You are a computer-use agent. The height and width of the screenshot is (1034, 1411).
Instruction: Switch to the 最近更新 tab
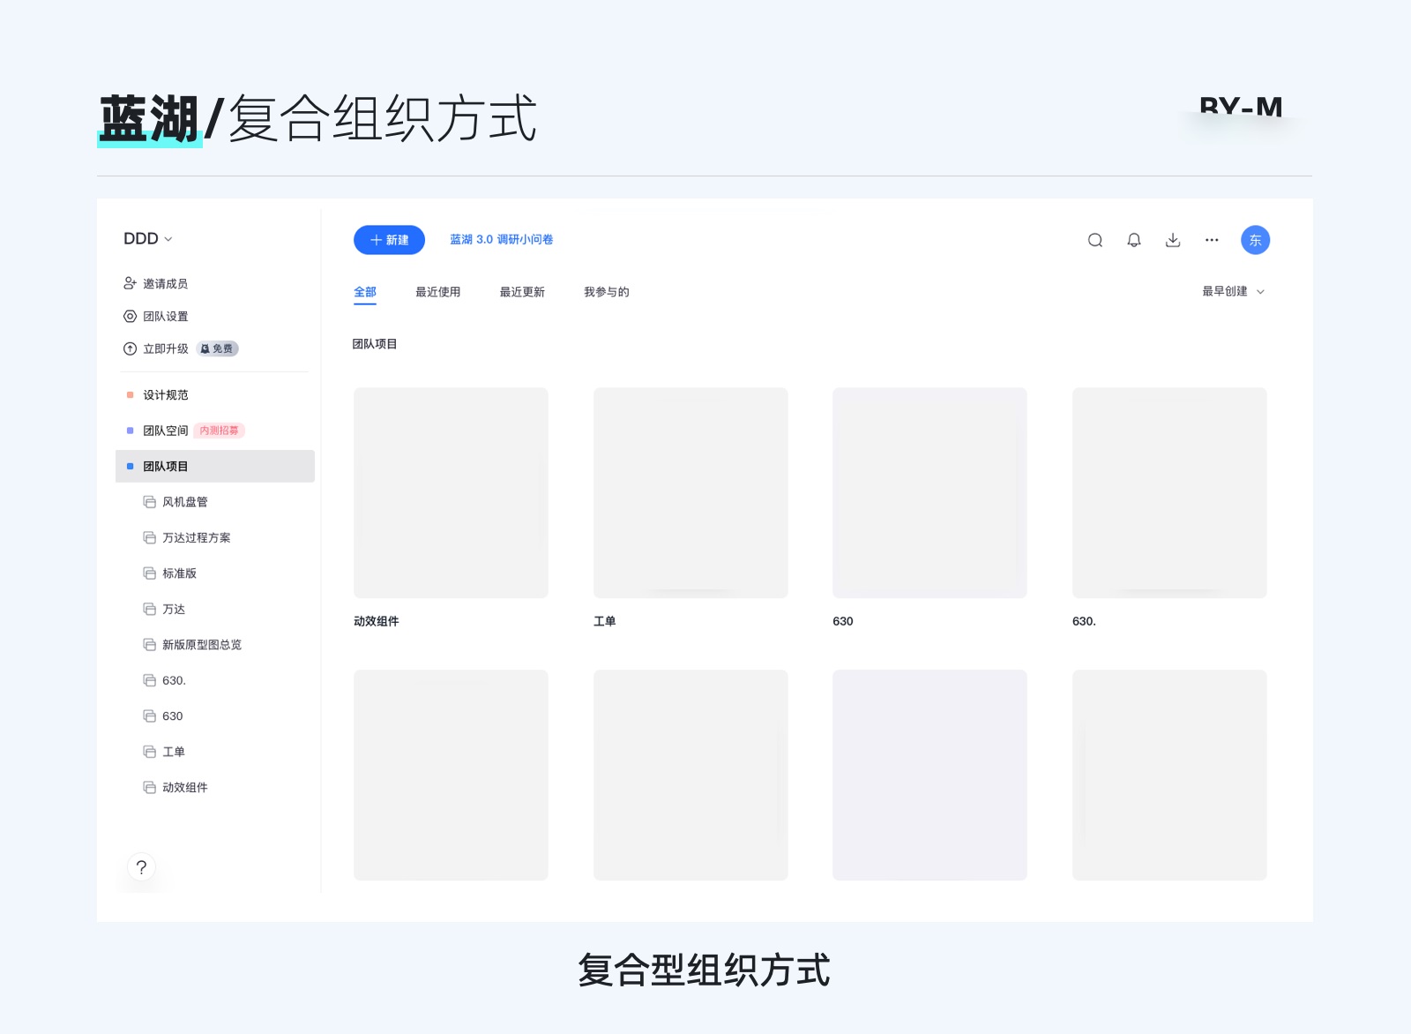(x=522, y=292)
